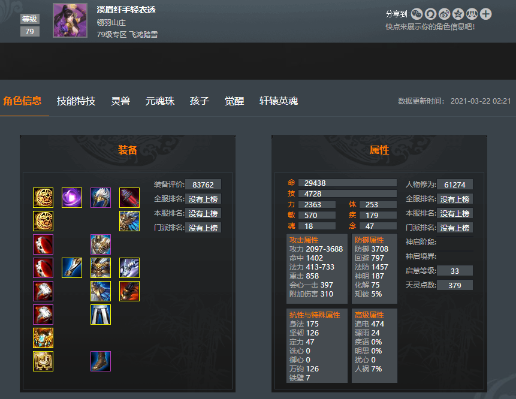516x399 pixels.
Task: Open more share options plus icon
Action: point(486,14)
